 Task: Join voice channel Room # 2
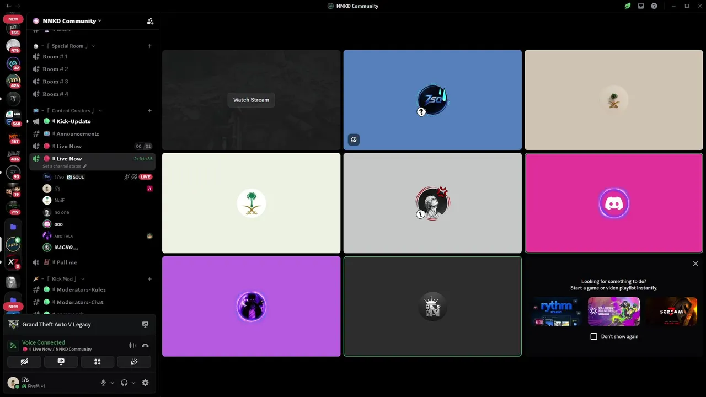tap(92, 69)
